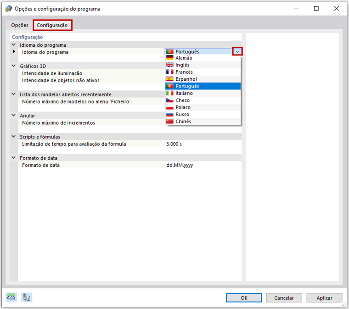Collapse the Scripts e fórmulas section

pos(14,137)
